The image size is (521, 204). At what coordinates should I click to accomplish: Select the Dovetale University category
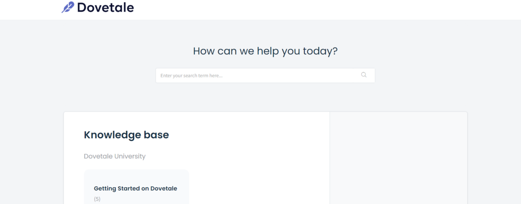click(x=115, y=156)
